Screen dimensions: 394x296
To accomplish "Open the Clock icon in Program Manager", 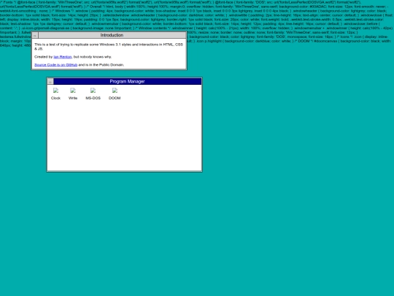I will [x=55, y=91].
